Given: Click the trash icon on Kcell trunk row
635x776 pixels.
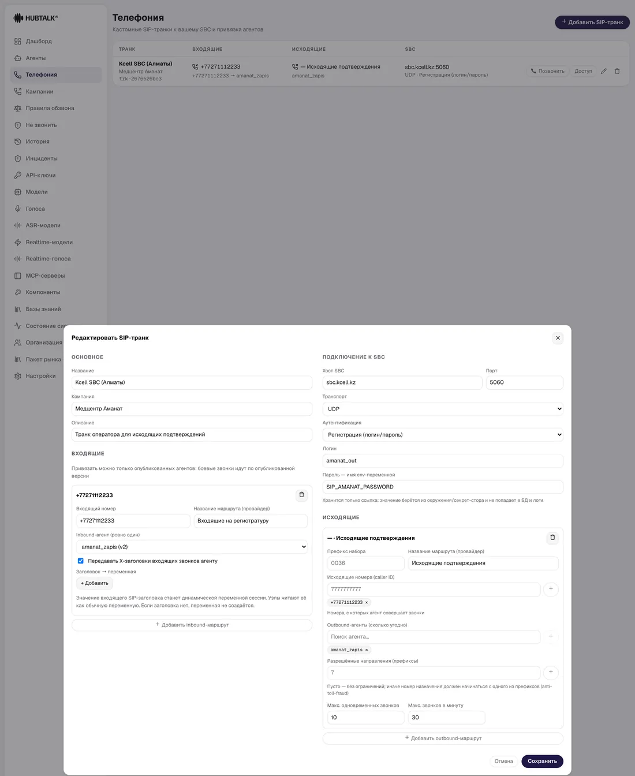Looking at the screenshot, I should (617, 72).
